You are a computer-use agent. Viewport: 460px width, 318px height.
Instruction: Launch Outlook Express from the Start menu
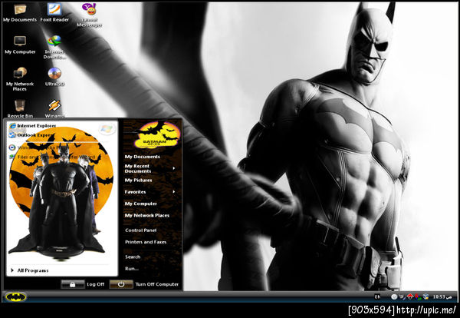32,135
